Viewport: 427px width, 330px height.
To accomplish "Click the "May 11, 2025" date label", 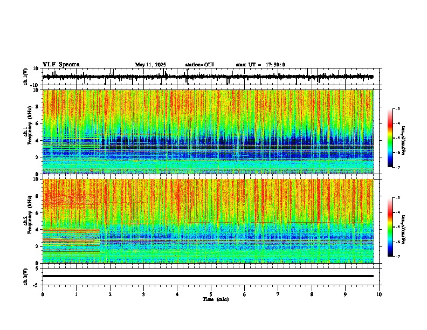I will tap(150, 65).
